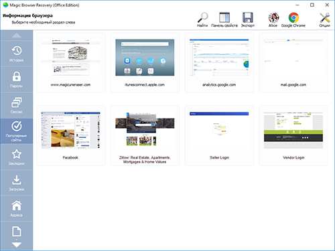The width and height of the screenshot is (335, 251).
Task: Click the www.magicuneraser.com caption text
Action: pyautogui.click(x=70, y=85)
